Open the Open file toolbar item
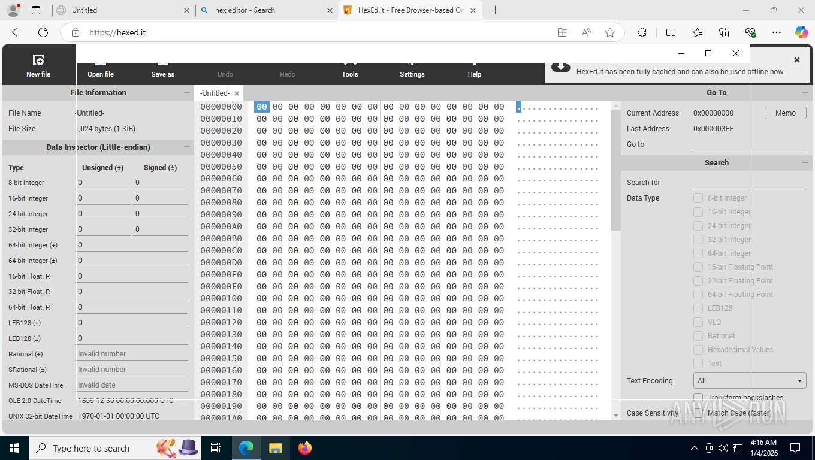The height and width of the screenshot is (460, 815). pyautogui.click(x=101, y=74)
